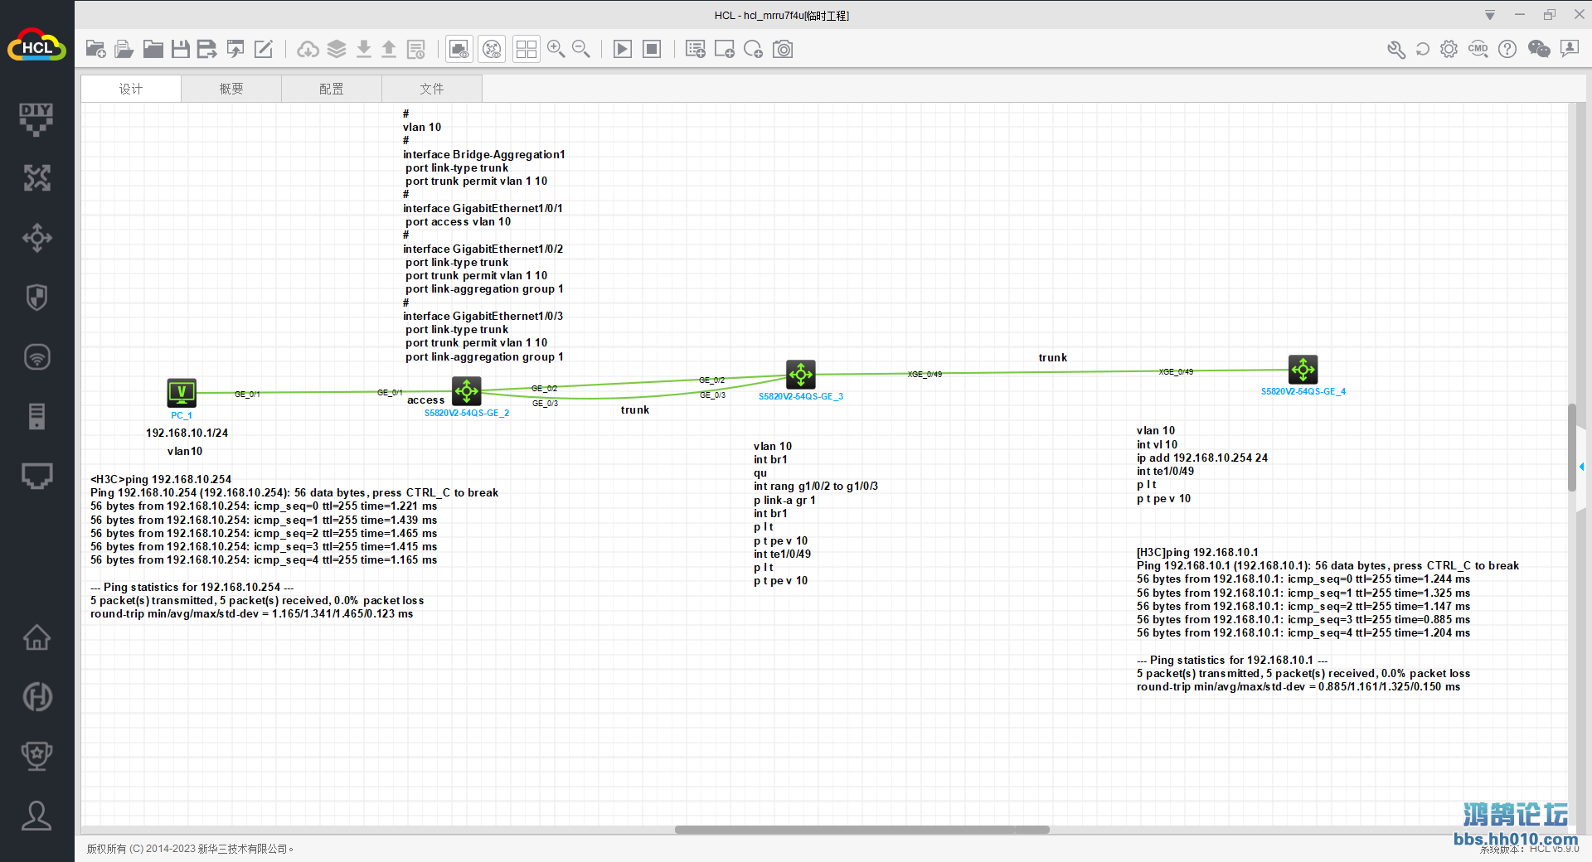
Task: Open the wrench tools icon
Action: [x=1396, y=49]
